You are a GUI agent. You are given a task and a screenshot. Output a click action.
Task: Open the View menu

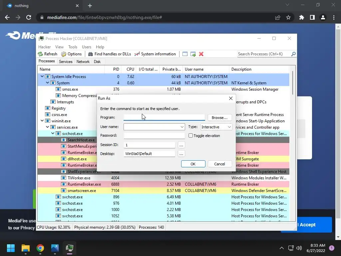(59, 47)
